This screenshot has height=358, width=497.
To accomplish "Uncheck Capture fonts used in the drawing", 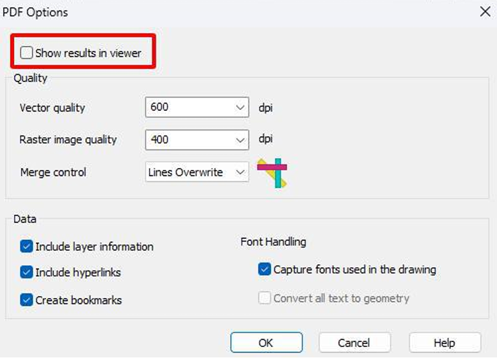I will click(x=264, y=269).
